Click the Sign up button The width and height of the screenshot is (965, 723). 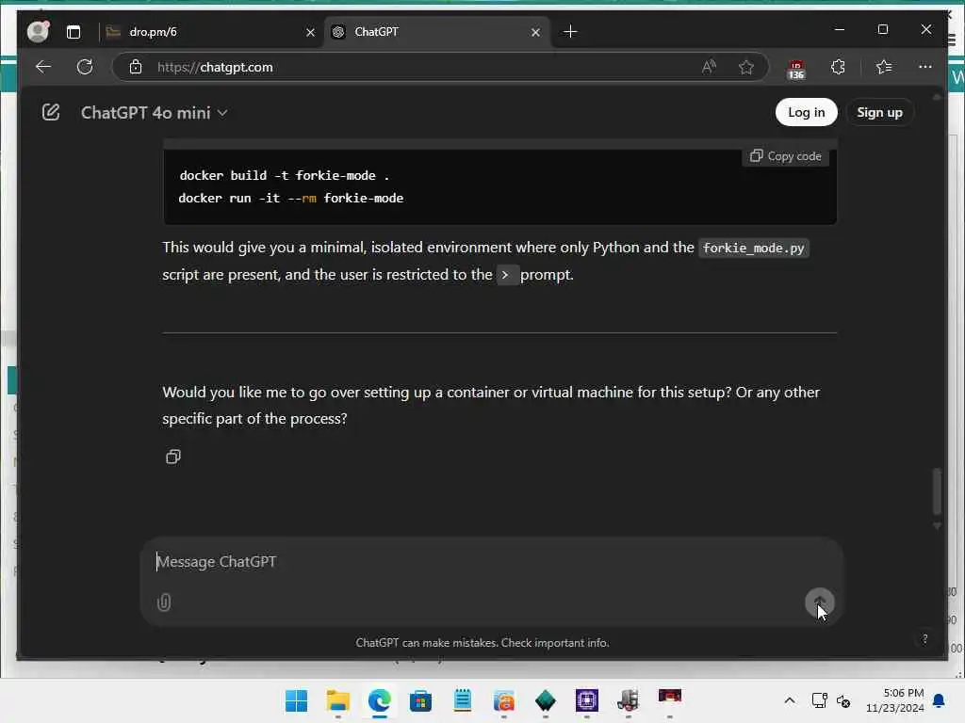point(879,112)
